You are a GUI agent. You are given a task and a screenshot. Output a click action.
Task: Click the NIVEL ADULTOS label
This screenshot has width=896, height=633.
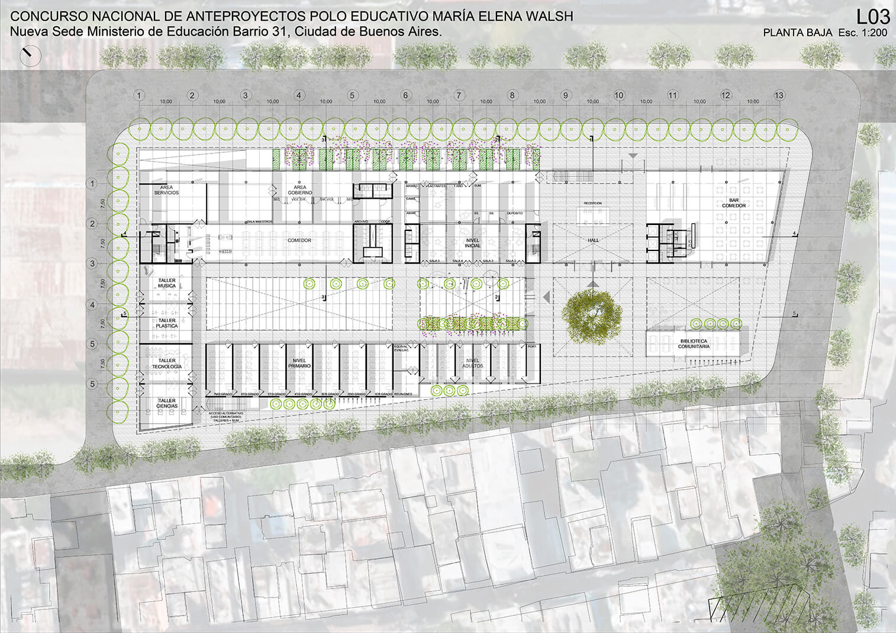[474, 363]
